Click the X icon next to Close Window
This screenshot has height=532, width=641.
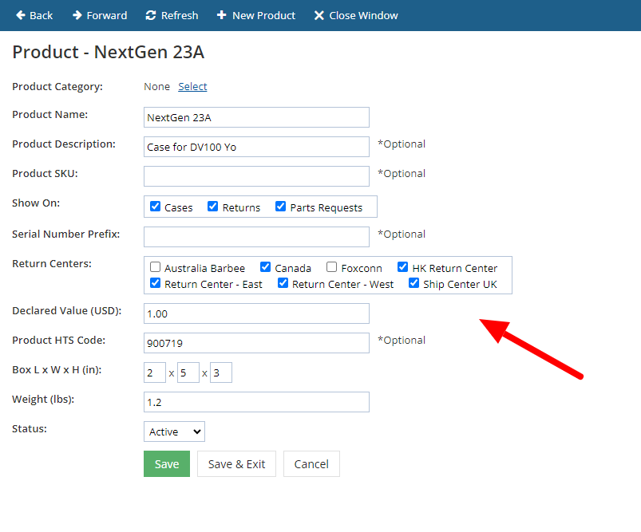pos(318,15)
